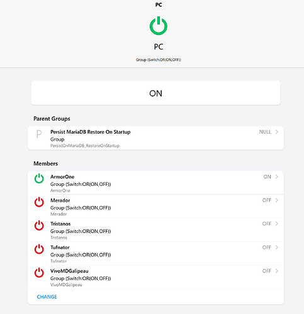This screenshot has height=314, width=304.
Task: Expand the Tufnator member chevron
Action: click(277, 247)
